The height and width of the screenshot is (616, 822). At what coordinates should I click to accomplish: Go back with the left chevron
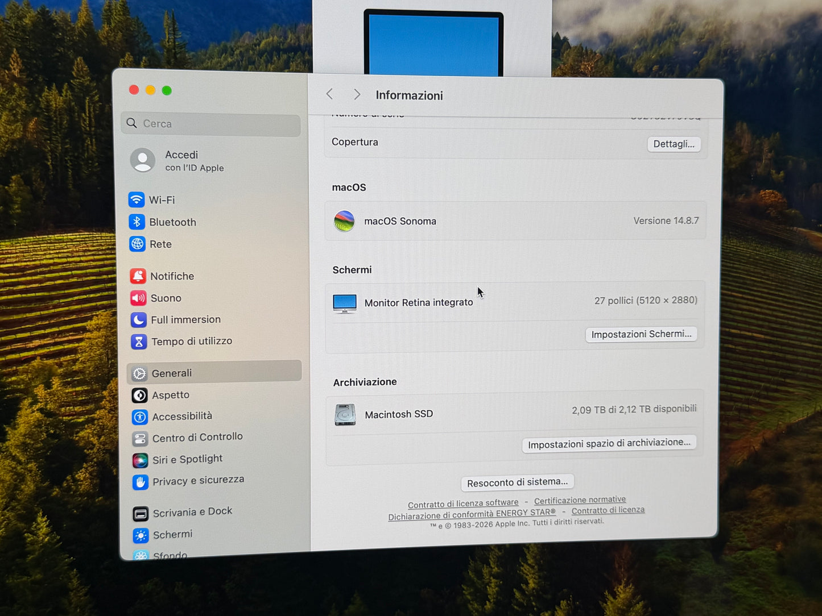coord(329,94)
